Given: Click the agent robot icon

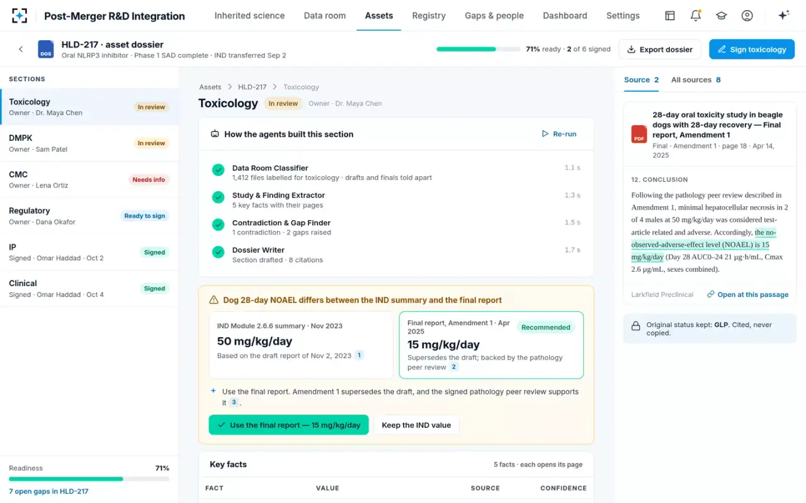Looking at the screenshot, I should 215,134.
